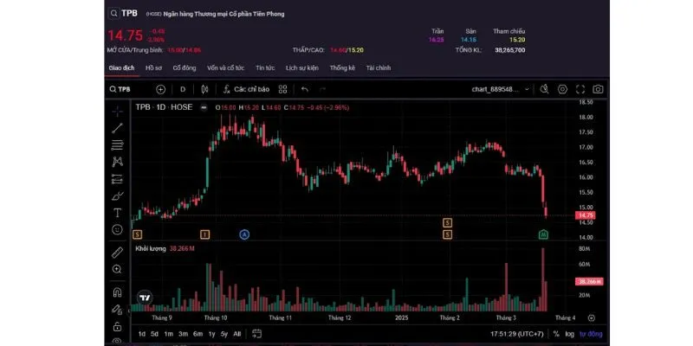Open the indicator templates grid icon
693x346 pixels.
[283, 89]
